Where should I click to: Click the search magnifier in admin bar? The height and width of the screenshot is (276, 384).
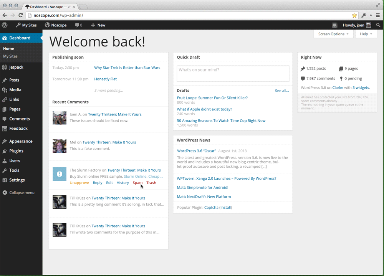(x=378, y=25)
